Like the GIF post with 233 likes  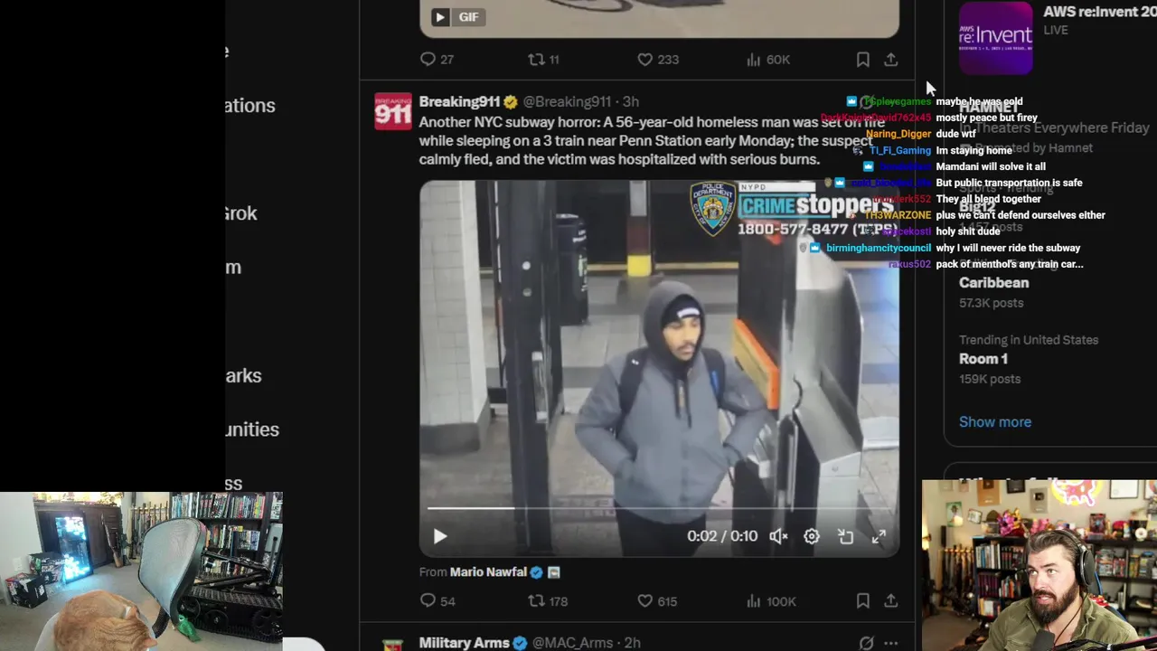click(657, 60)
